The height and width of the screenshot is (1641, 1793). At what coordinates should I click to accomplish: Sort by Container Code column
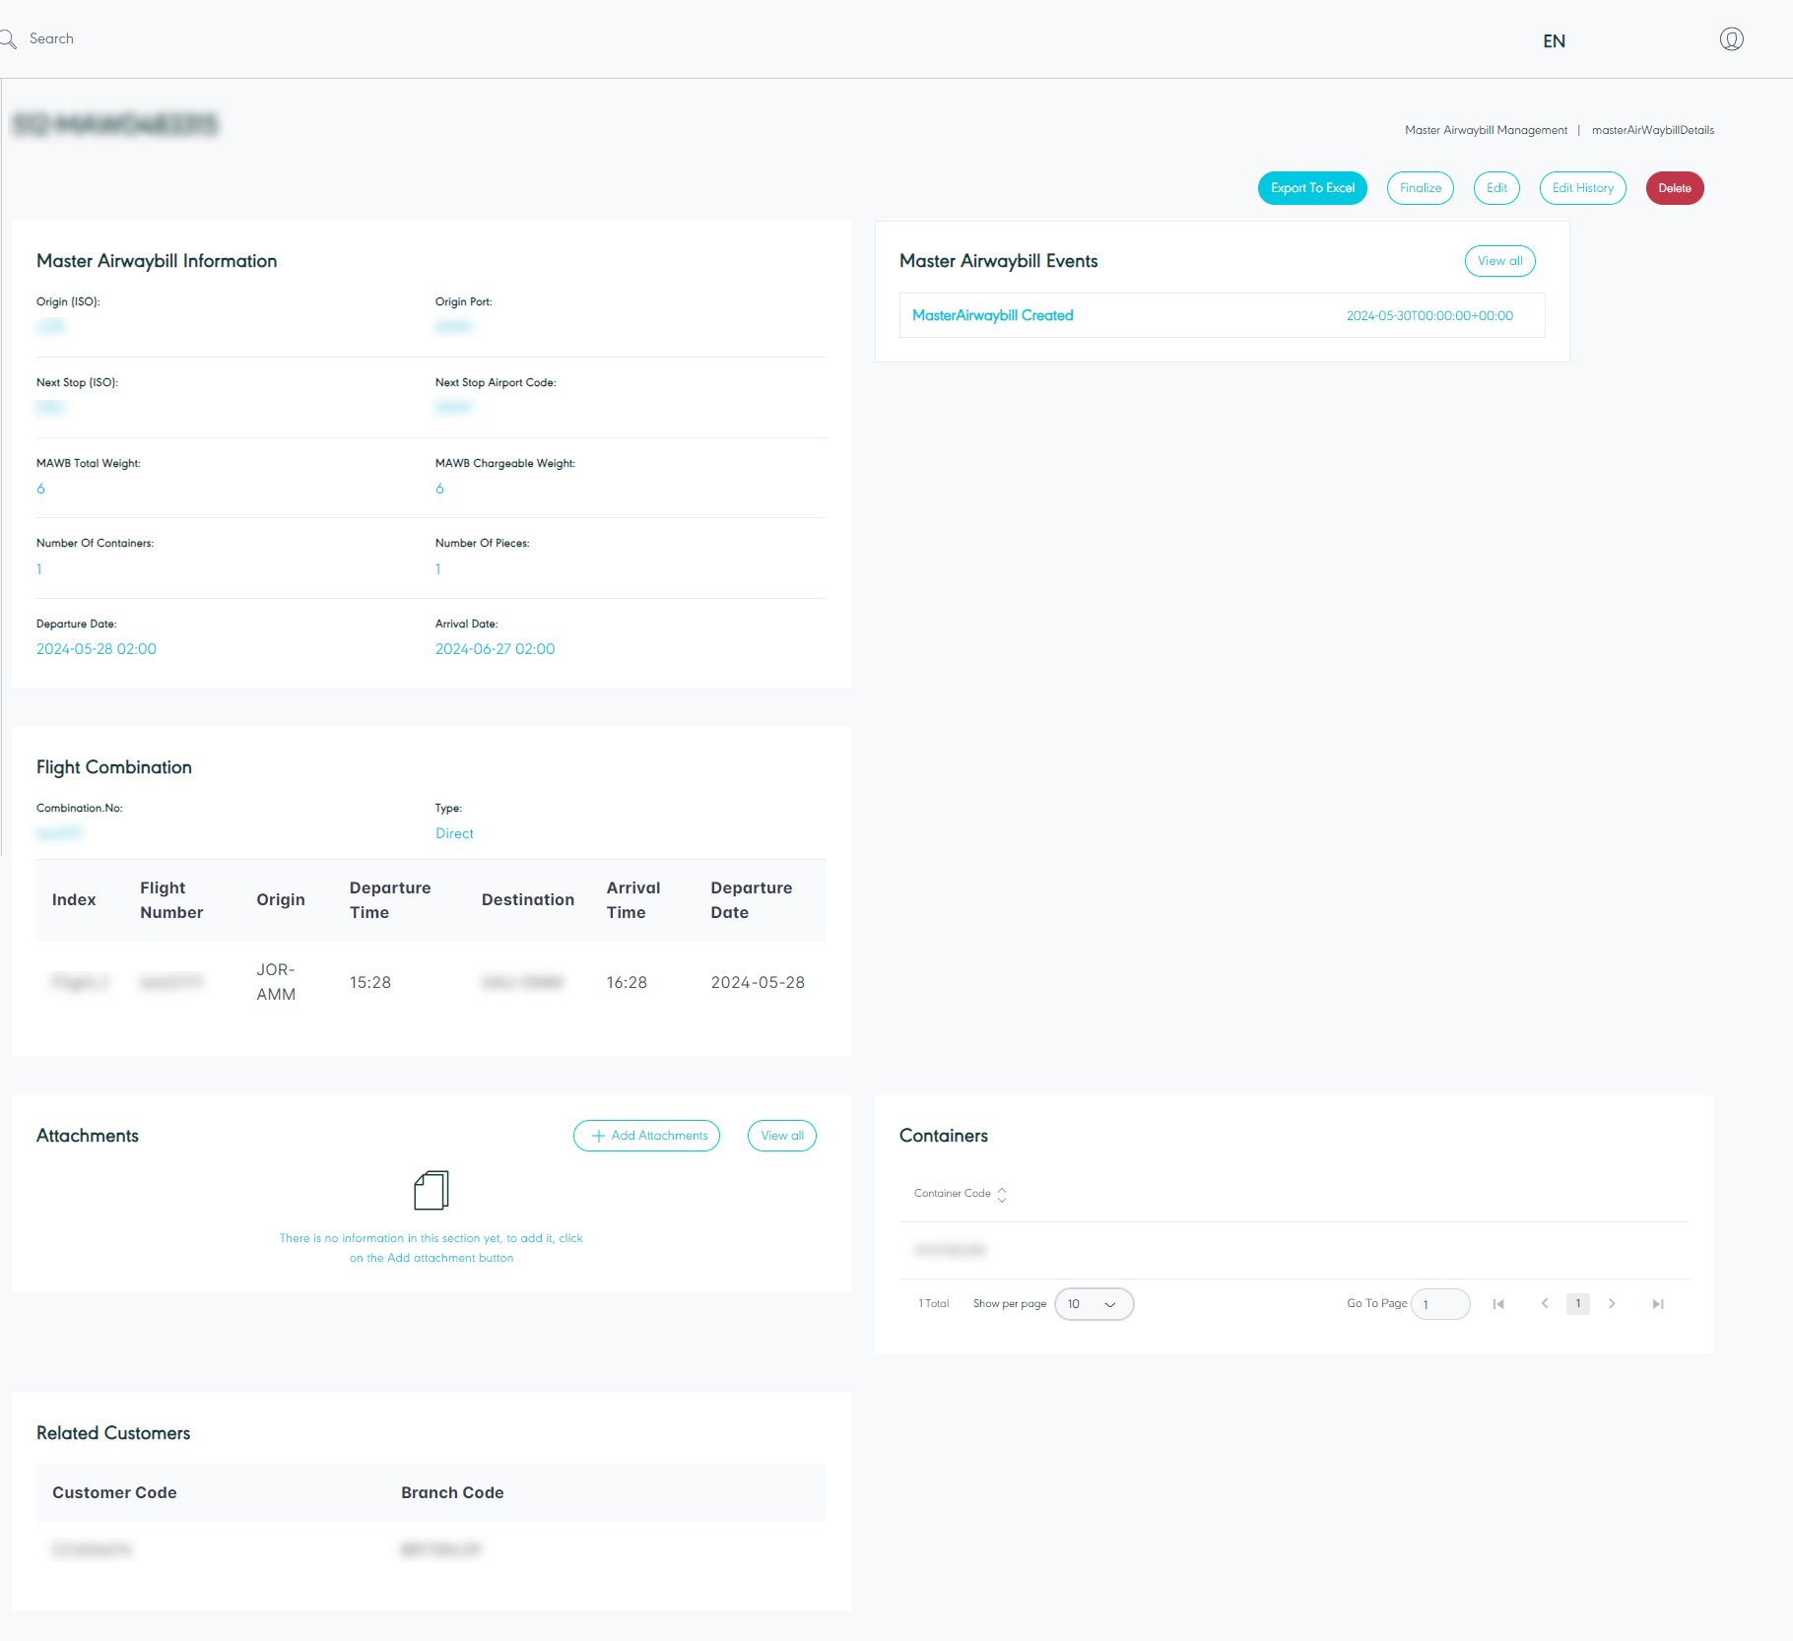[1002, 1194]
